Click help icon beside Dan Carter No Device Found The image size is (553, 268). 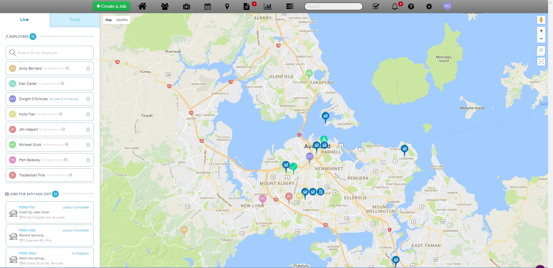(x=63, y=83)
